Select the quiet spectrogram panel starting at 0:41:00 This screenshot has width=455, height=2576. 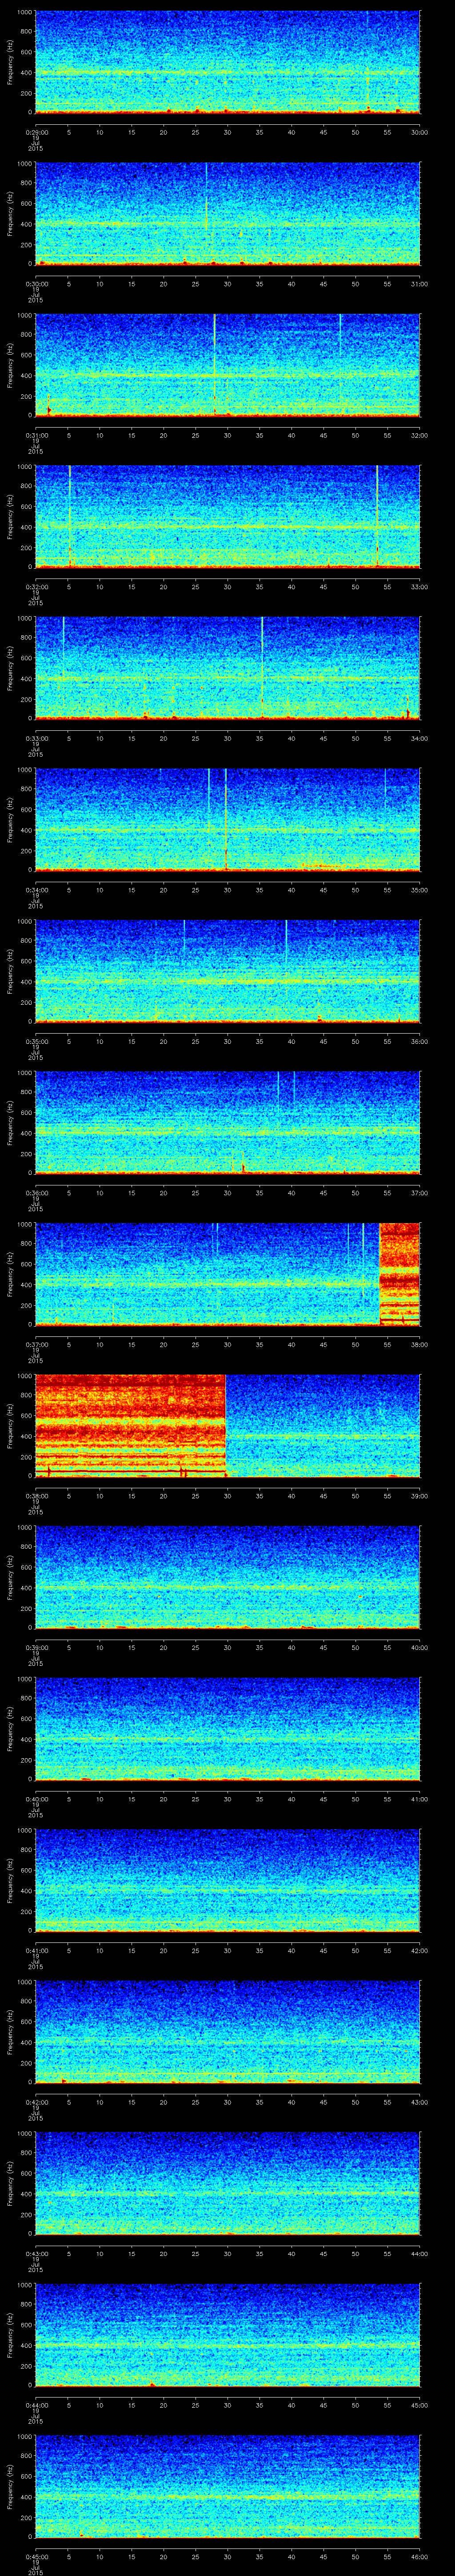(227, 1880)
